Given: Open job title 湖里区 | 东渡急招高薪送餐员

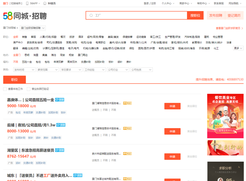Looking at the screenshot, I should 30,150.
